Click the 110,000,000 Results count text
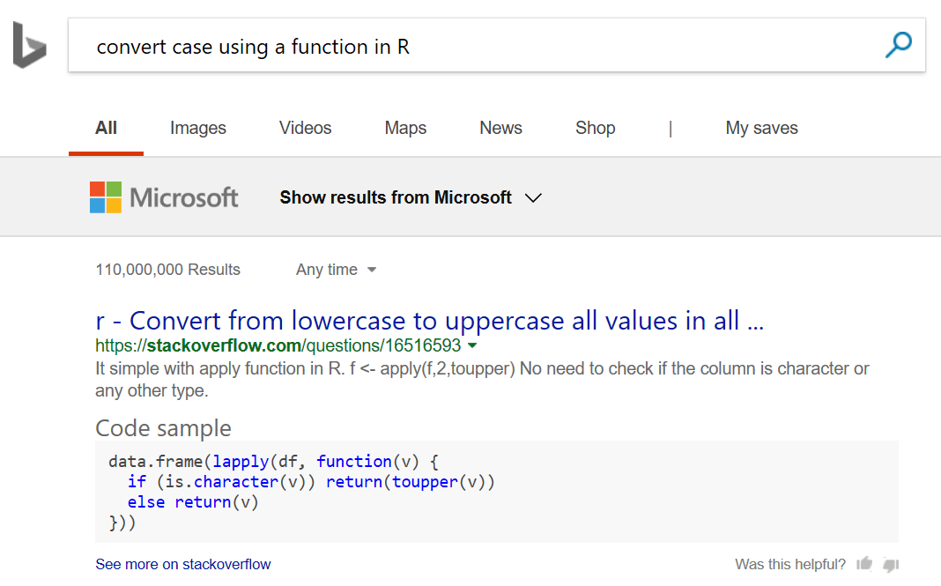Image resolution: width=941 pixels, height=586 pixels. 168,270
